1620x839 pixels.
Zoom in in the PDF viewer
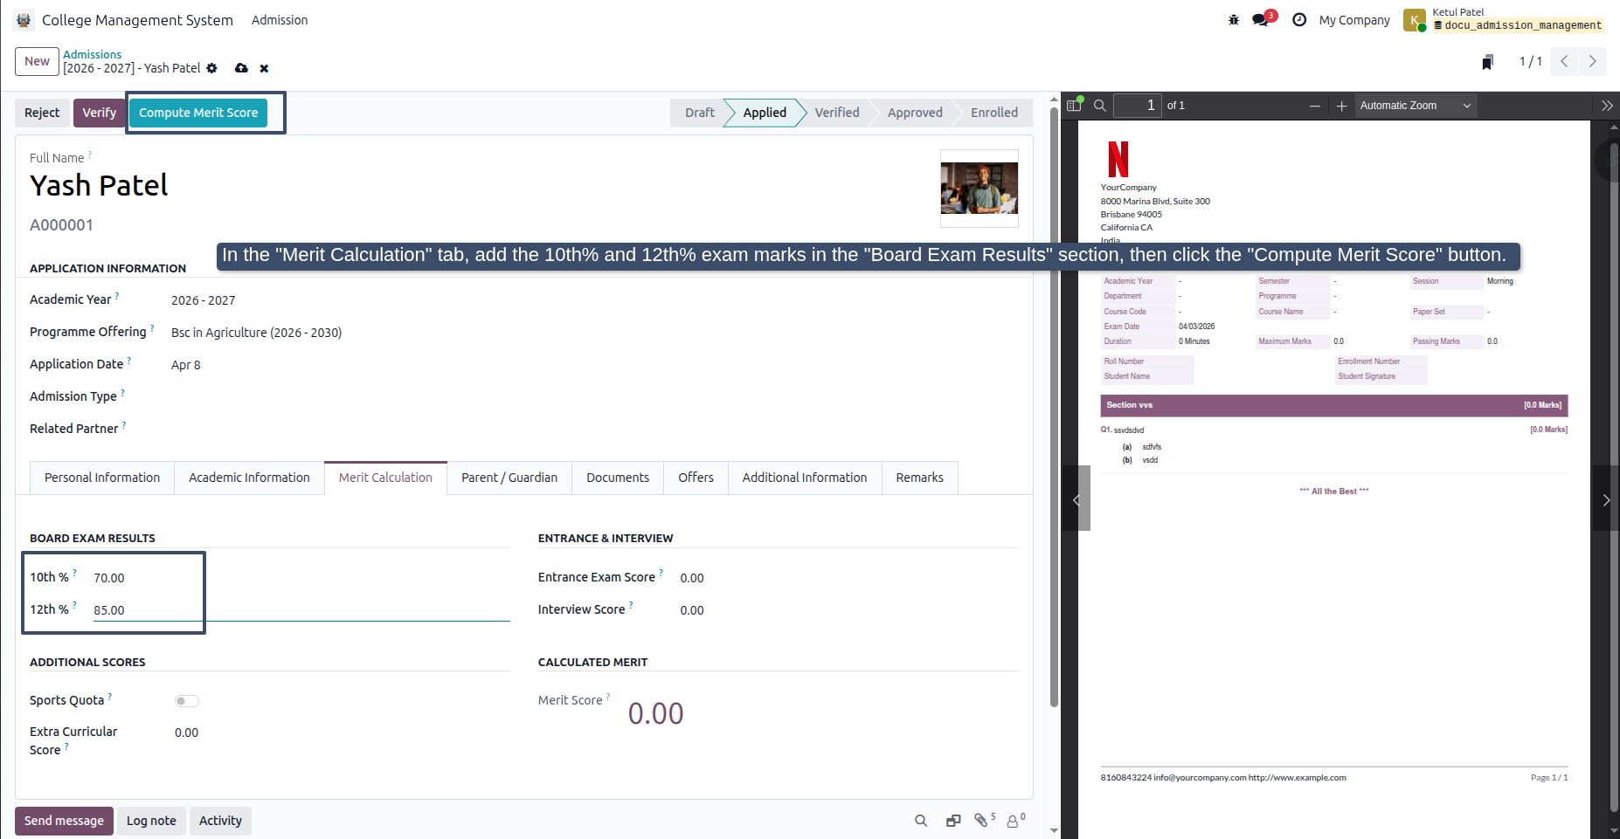tap(1341, 106)
